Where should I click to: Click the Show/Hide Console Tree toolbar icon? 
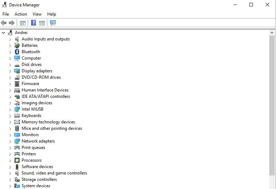pos(23,23)
